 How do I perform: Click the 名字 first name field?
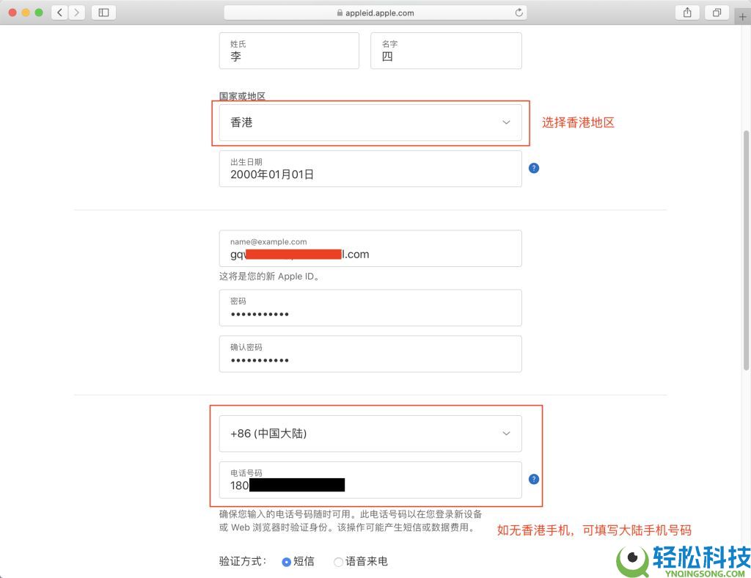(446, 51)
